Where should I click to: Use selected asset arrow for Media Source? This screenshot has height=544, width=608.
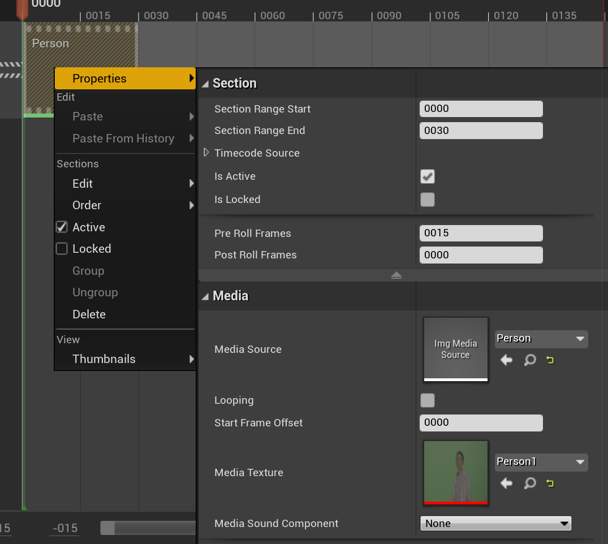(x=506, y=360)
